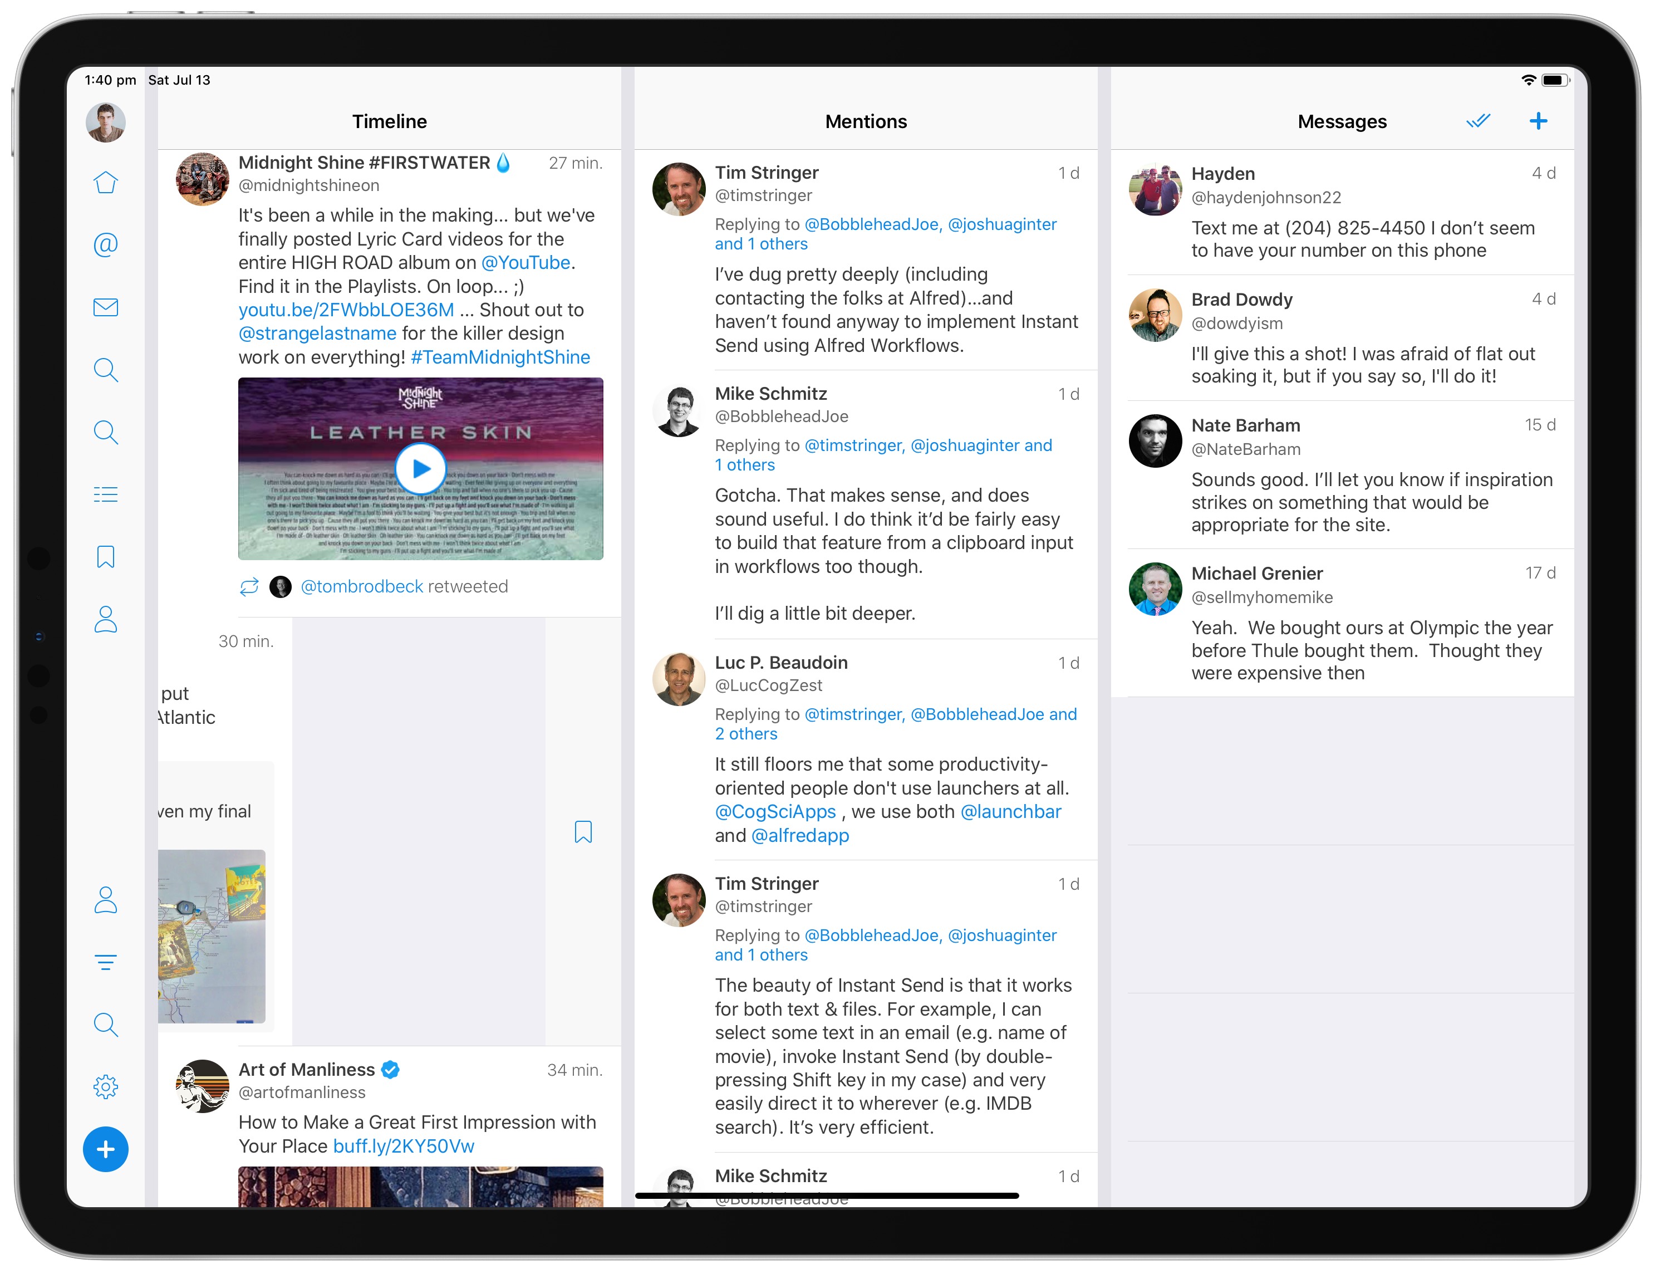1655x1274 pixels.
Task: Open Michael Grenier's avatar in Messages
Action: 1155,589
